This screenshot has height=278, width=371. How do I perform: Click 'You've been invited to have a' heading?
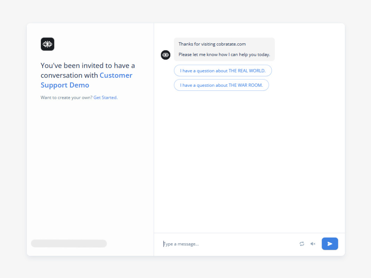tap(88, 66)
